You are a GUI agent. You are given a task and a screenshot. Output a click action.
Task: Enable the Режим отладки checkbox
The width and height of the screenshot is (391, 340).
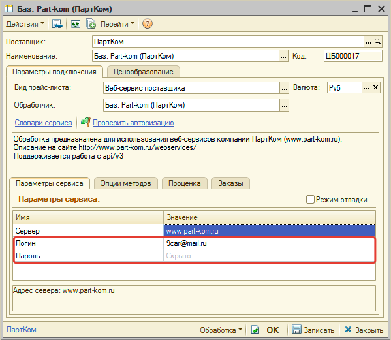coord(310,200)
